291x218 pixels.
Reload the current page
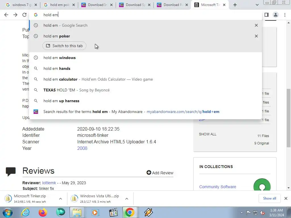pos(24,15)
